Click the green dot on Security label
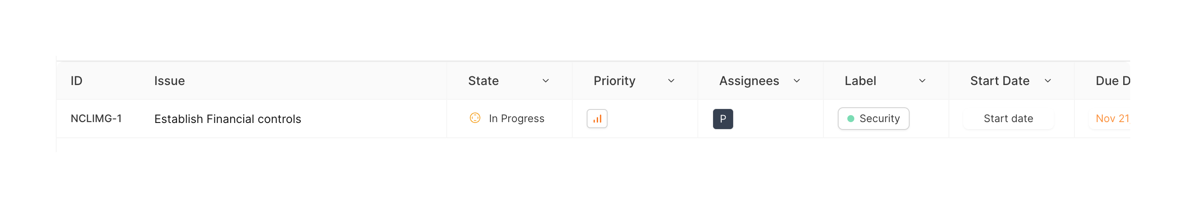1186x208 pixels. click(x=850, y=119)
